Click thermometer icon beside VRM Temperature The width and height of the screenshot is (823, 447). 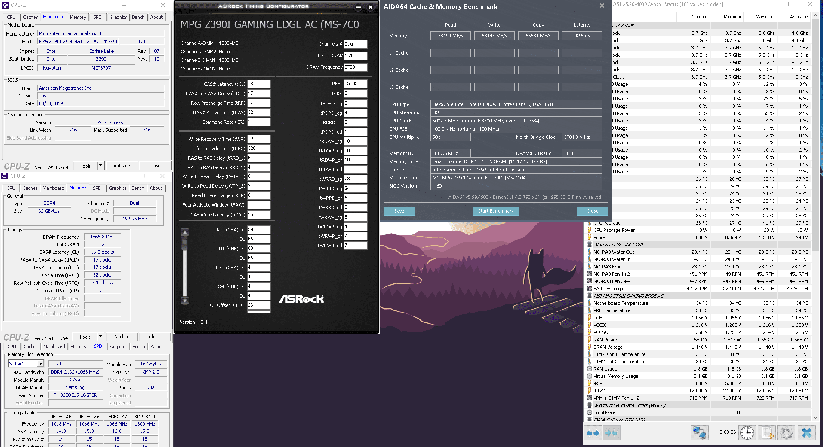click(590, 310)
